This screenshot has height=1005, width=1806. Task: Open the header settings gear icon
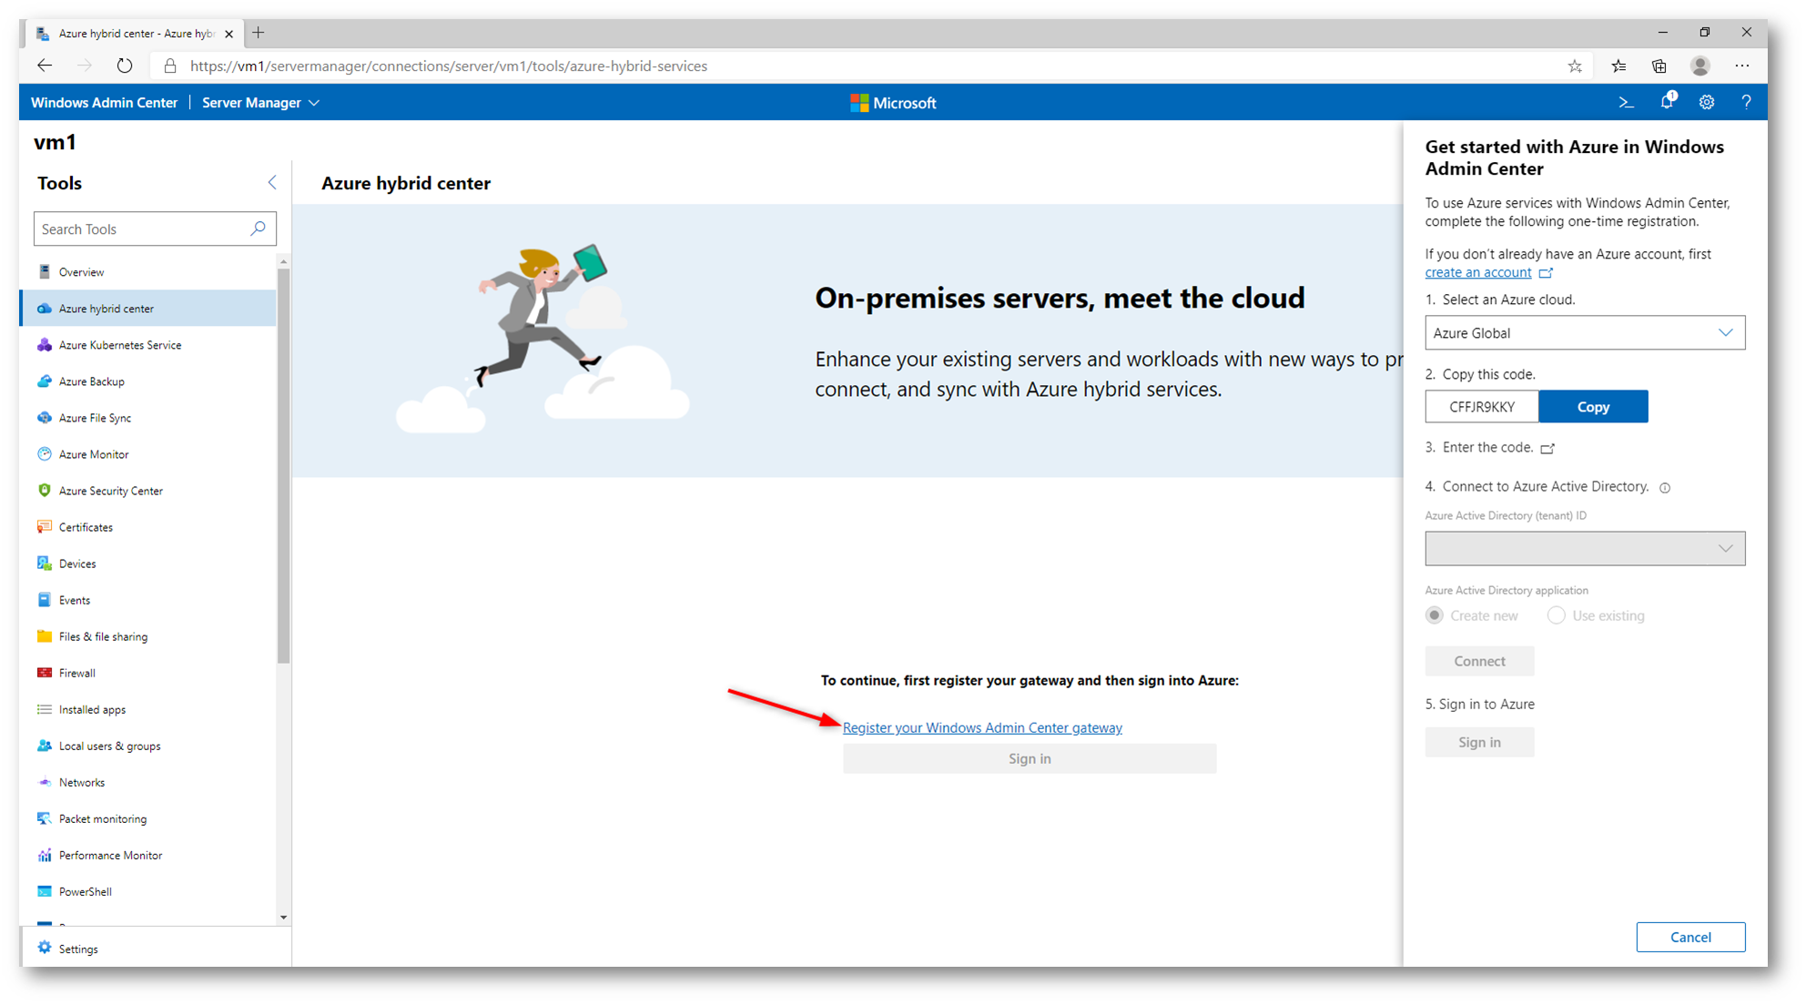(1707, 102)
